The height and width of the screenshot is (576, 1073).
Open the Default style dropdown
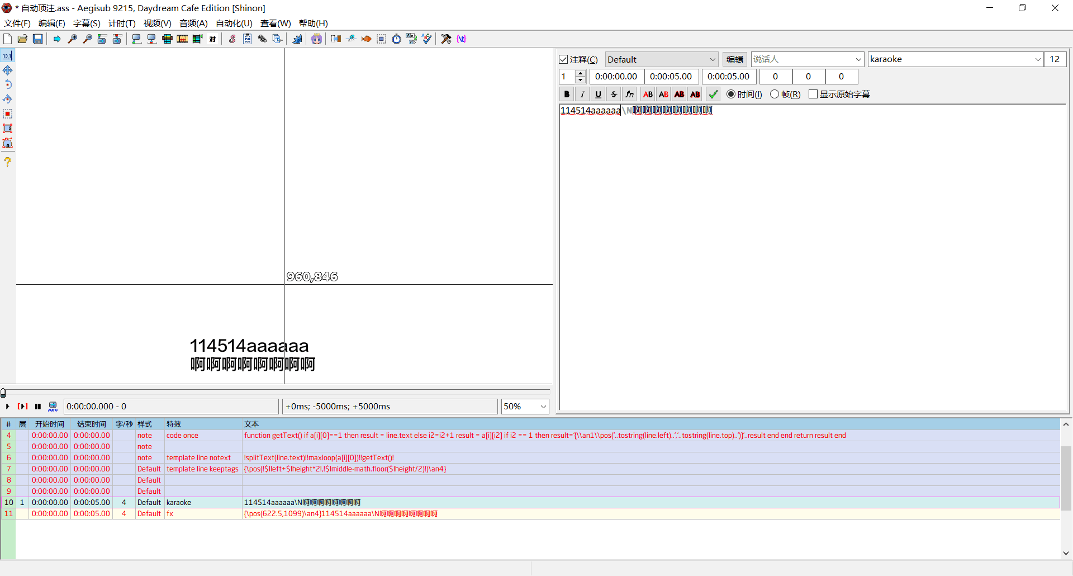[x=662, y=59]
